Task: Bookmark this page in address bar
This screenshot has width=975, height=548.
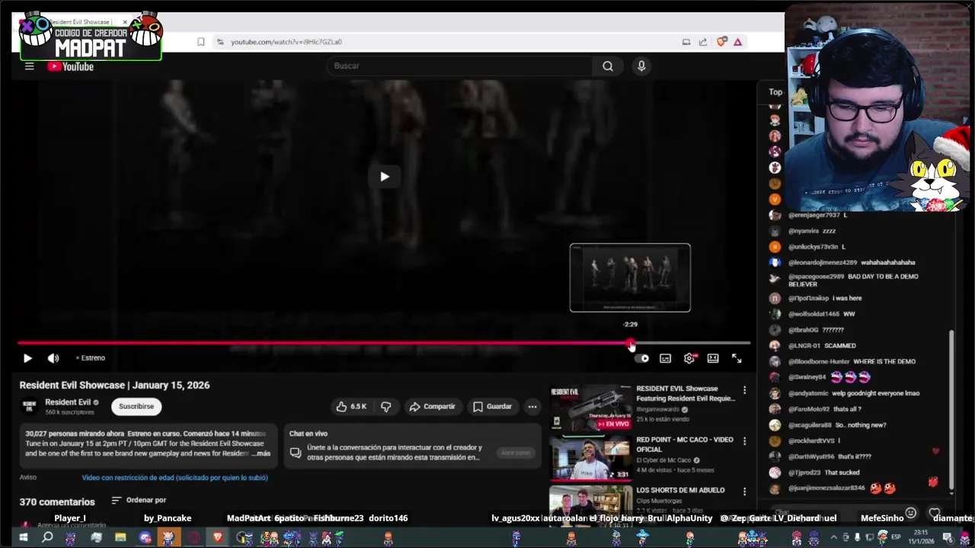Action: tap(201, 42)
